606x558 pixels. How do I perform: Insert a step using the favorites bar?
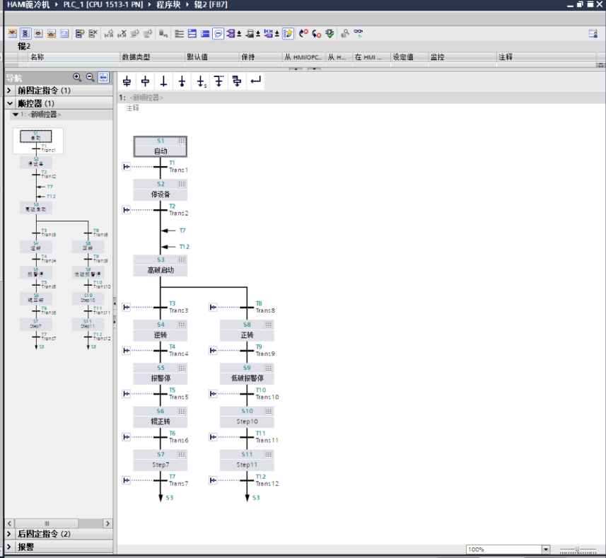coord(146,81)
